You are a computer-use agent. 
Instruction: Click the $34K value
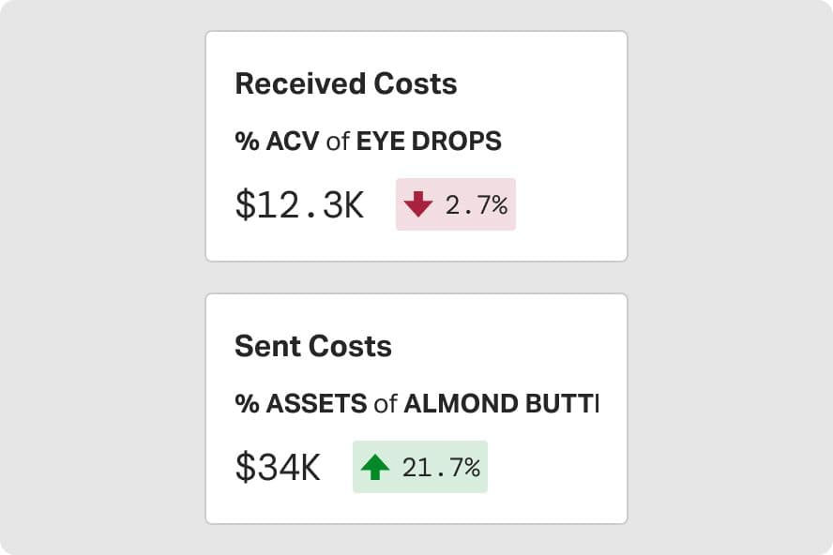pyautogui.click(x=278, y=467)
